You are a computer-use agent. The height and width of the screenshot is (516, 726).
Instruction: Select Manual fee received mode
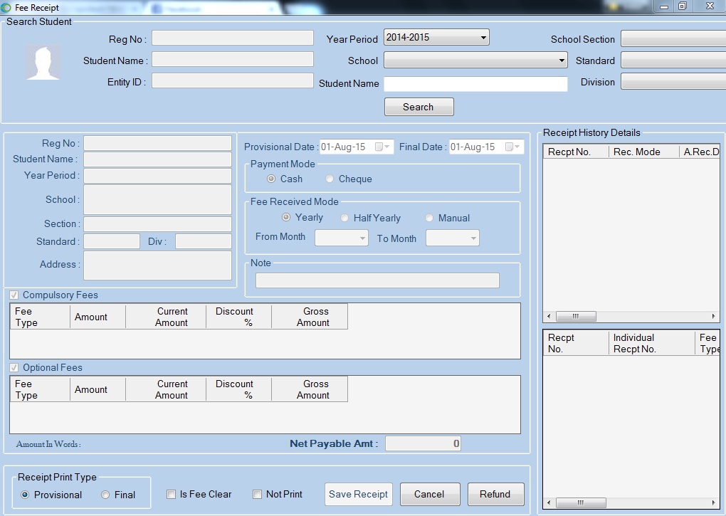pyautogui.click(x=429, y=218)
